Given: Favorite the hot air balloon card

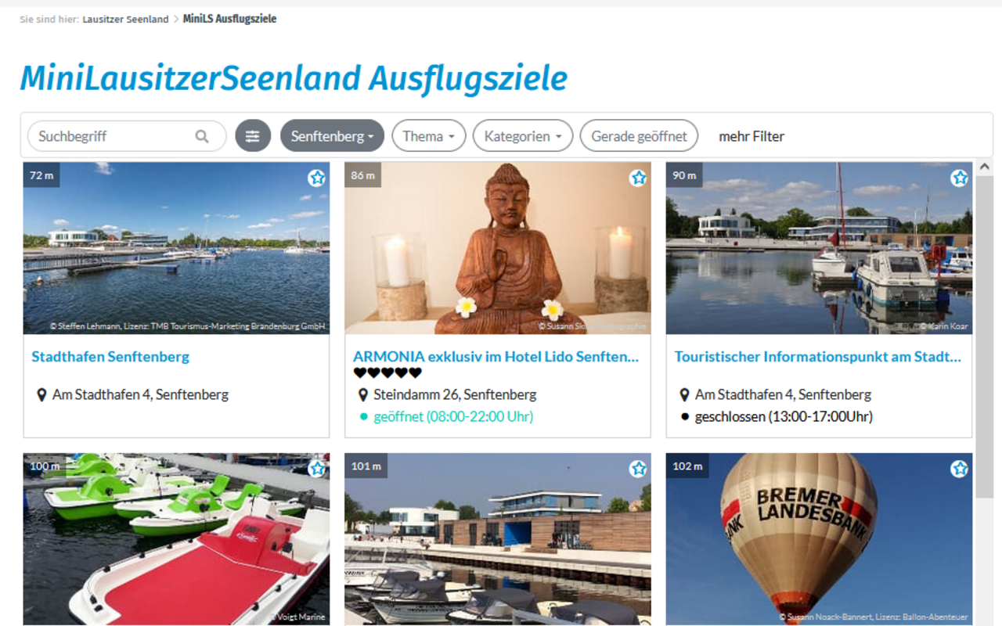Looking at the screenshot, I should [x=960, y=469].
